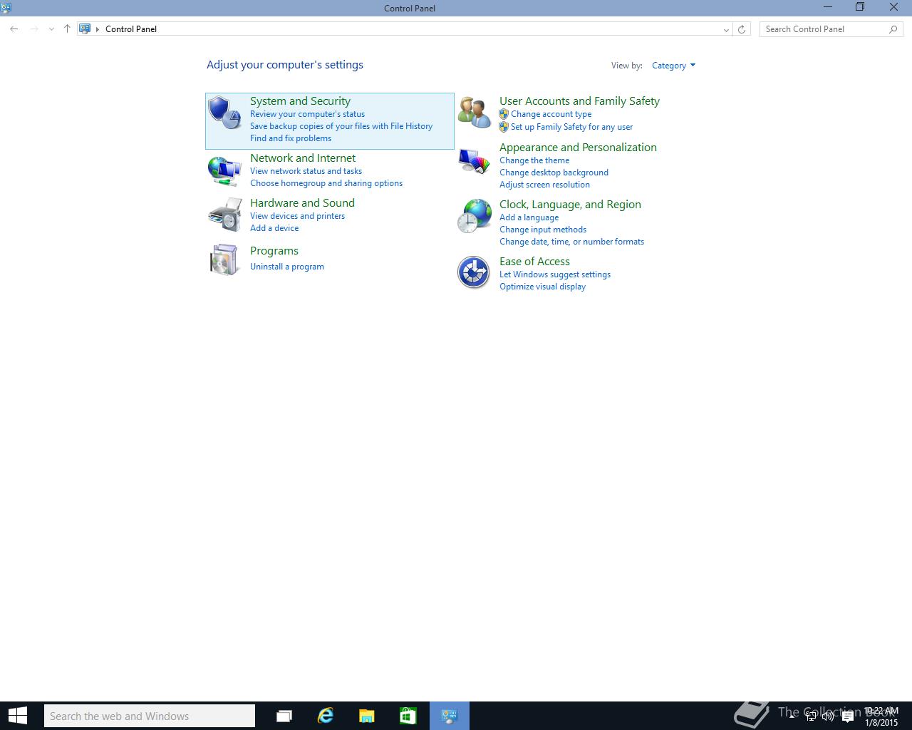The image size is (912, 730).
Task: Click the Forward navigation arrow
Action: [x=33, y=29]
